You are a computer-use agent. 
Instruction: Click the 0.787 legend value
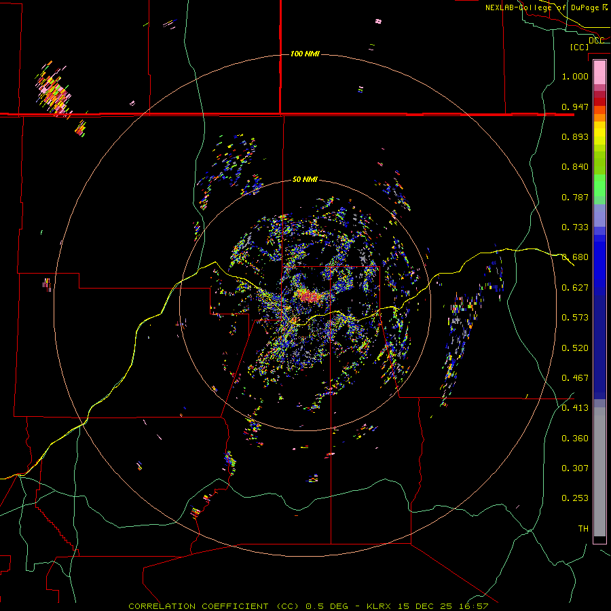tap(575, 197)
